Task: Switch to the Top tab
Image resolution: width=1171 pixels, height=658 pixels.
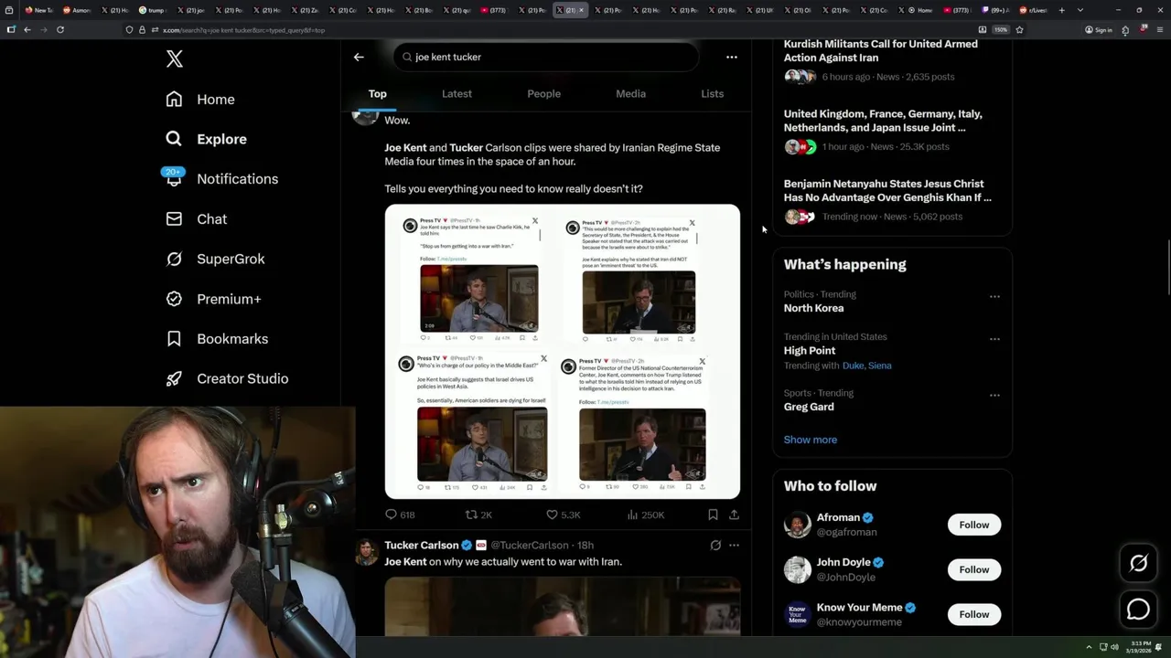Action: (x=377, y=93)
